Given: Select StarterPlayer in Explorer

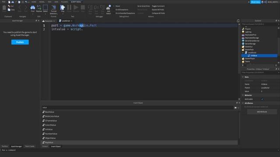Looking at the screenshot, I should pyautogui.click(x=250, y=58).
